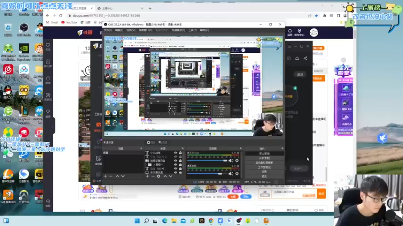Pop out the scenes dock
The height and width of the screenshot is (226, 403).
pyautogui.click(x=141, y=148)
